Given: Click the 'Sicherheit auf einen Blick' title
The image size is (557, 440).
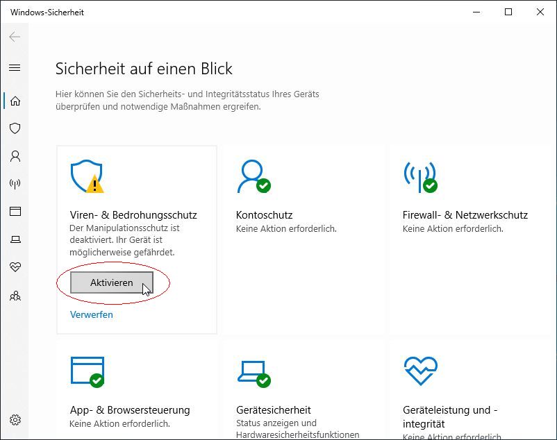Looking at the screenshot, I should pos(144,69).
